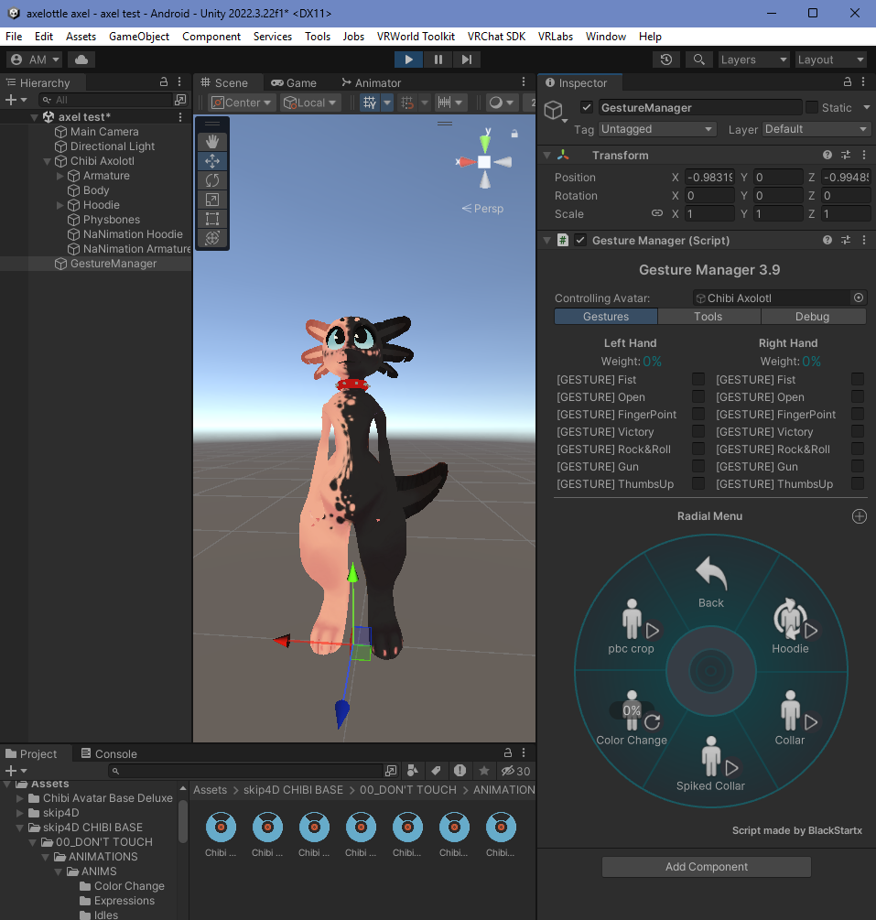Open Collar submenu in radial menu

790,719
